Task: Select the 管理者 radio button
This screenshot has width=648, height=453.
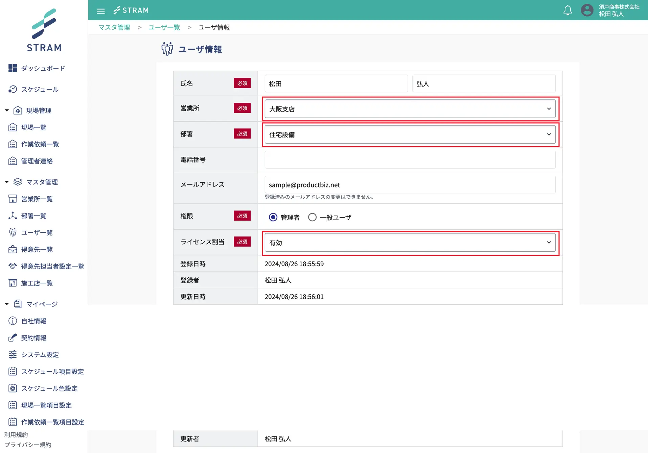Action: click(x=273, y=217)
